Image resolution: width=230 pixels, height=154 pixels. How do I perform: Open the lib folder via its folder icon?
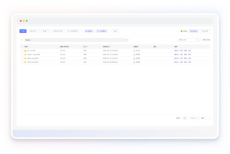tap(25, 51)
